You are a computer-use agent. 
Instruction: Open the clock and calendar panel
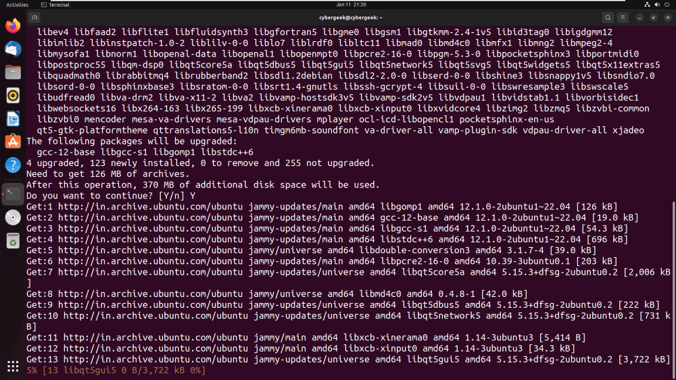coord(351,4)
